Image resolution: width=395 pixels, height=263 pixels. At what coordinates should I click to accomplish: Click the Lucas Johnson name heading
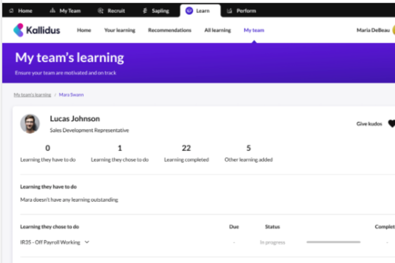click(75, 119)
